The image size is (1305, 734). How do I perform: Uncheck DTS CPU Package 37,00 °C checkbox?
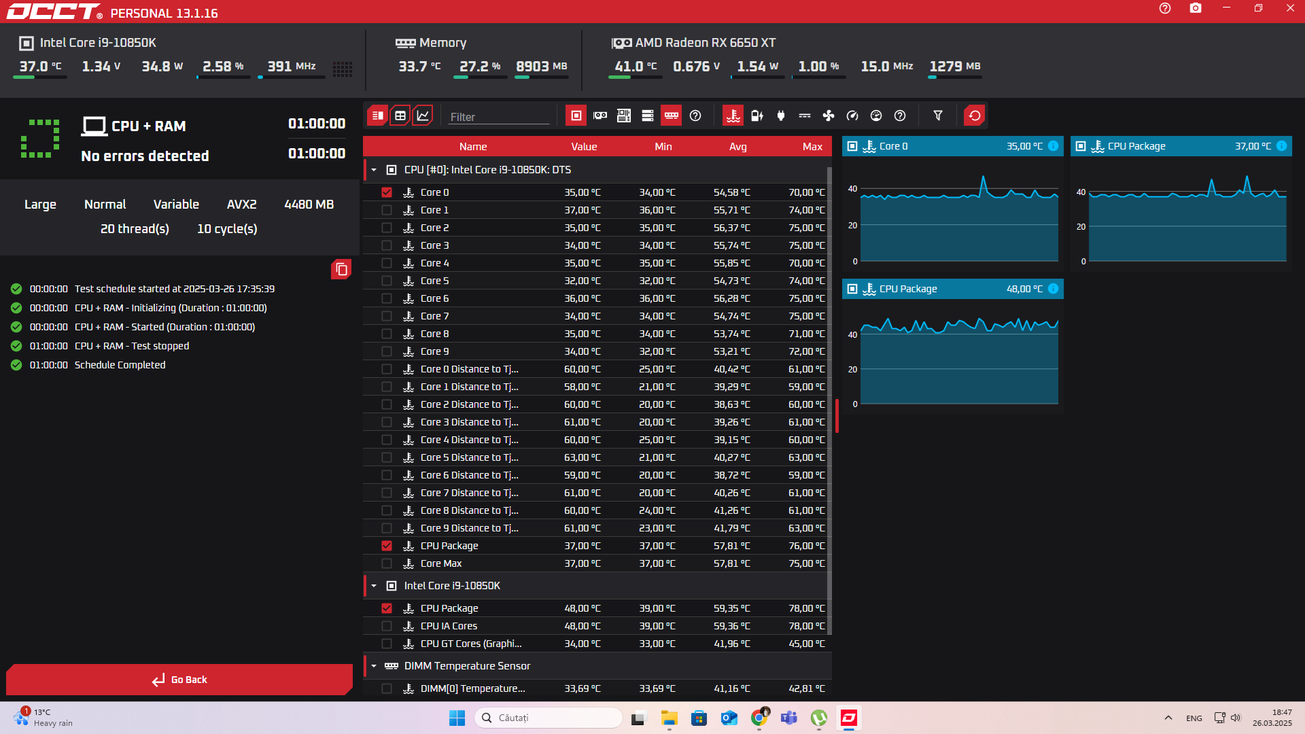[387, 546]
